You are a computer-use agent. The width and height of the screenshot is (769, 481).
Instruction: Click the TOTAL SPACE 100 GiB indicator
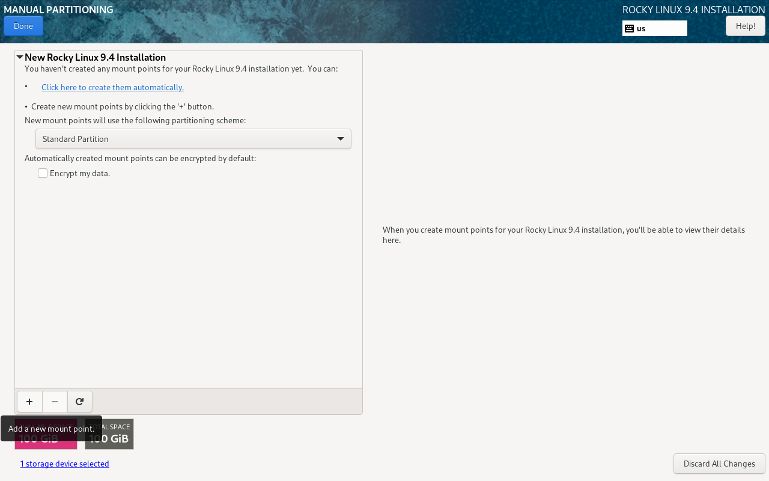pos(109,434)
